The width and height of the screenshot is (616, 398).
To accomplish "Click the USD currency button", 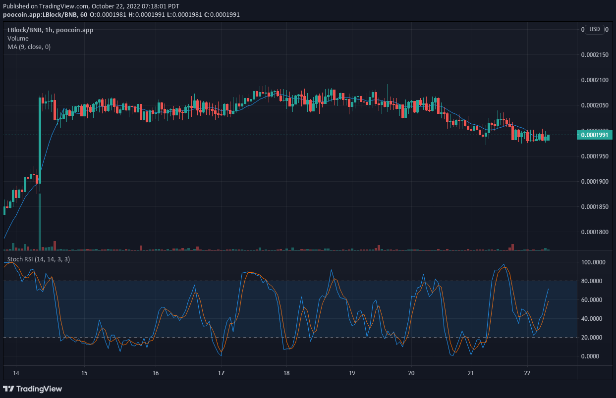I will (594, 29).
